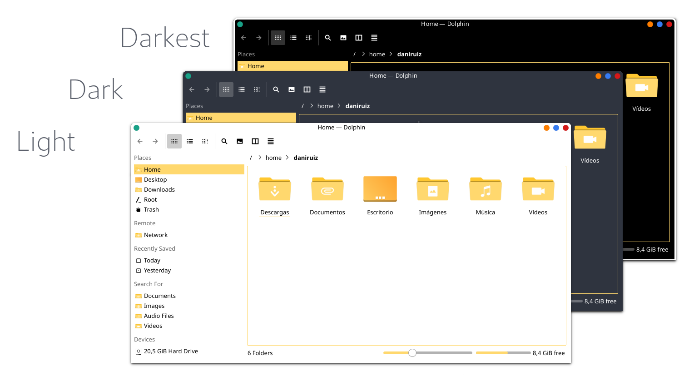The image size is (694, 381).
Task: Switch to details list view in Light window
Action: coord(190,141)
